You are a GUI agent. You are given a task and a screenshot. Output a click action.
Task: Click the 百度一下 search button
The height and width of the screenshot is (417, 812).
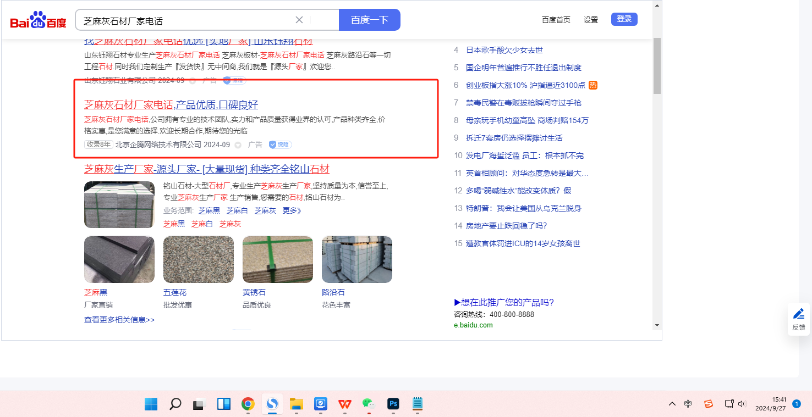(x=370, y=20)
